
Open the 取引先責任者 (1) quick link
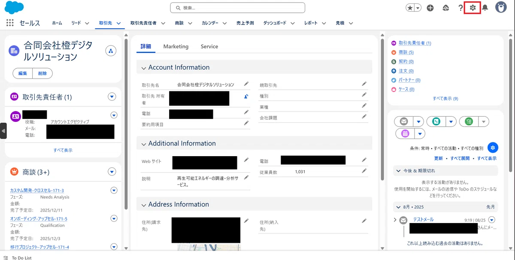click(x=415, y=43)
